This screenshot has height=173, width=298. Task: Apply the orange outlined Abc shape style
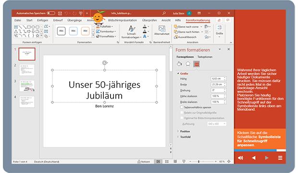(x=86, y=31)
